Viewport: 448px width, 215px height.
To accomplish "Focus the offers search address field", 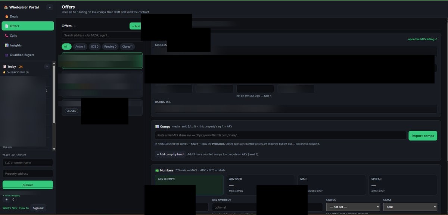I will click(x=102, y=35).
